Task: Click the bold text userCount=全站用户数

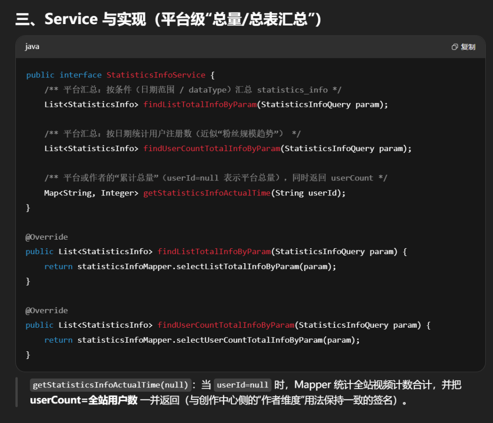Action: pos(84,400)
